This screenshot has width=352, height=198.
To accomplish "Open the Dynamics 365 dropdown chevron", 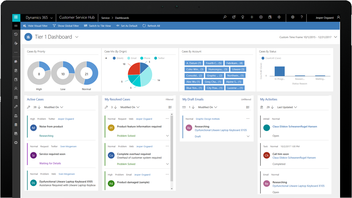I will click(x=52, y=18).
